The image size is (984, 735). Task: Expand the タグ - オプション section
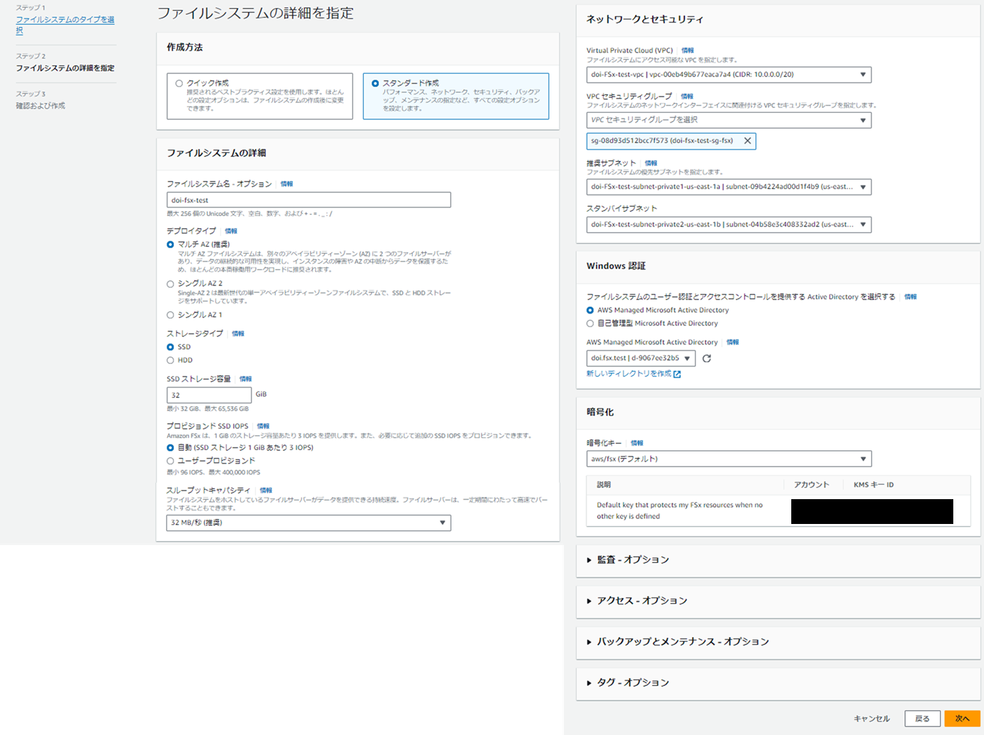628,682
